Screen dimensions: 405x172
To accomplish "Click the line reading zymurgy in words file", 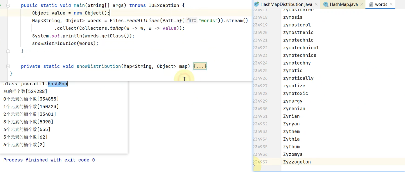I will (293, 101).
